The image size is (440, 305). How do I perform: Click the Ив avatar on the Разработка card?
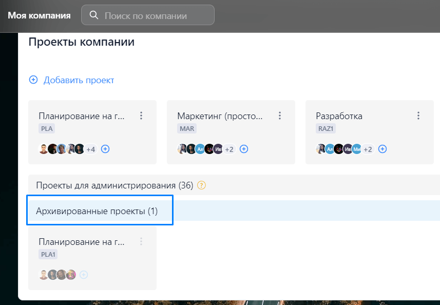pyautogui.click(x=347, y=149)
